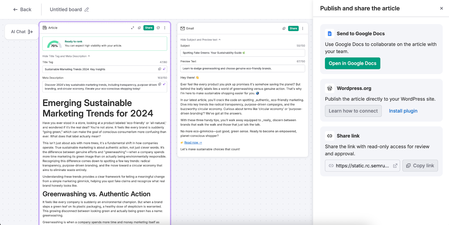Click the regenerate icon on Article card
Viewport: 449px width, 225px height.
tap(158, 28)
